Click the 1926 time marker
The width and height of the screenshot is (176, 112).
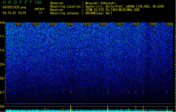coord(103,24)
